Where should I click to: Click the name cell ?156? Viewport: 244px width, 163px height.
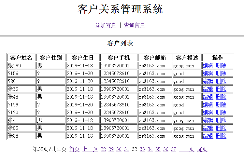pyautogui.click(x=22, y=73)
